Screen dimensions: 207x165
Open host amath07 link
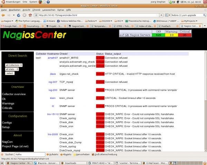pyautogui.click(x=53, y=58)
